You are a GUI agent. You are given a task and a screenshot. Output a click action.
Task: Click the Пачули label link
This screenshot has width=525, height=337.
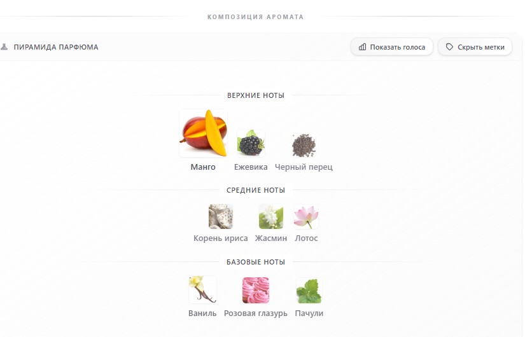pos(309,313)
